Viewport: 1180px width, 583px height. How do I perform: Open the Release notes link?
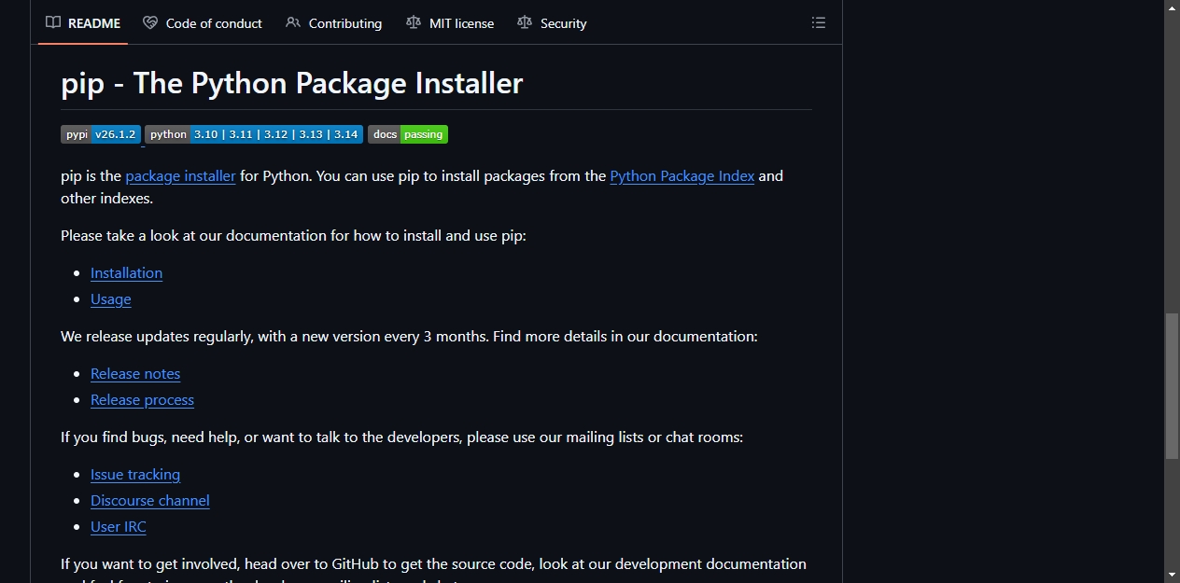pos(135,373)
